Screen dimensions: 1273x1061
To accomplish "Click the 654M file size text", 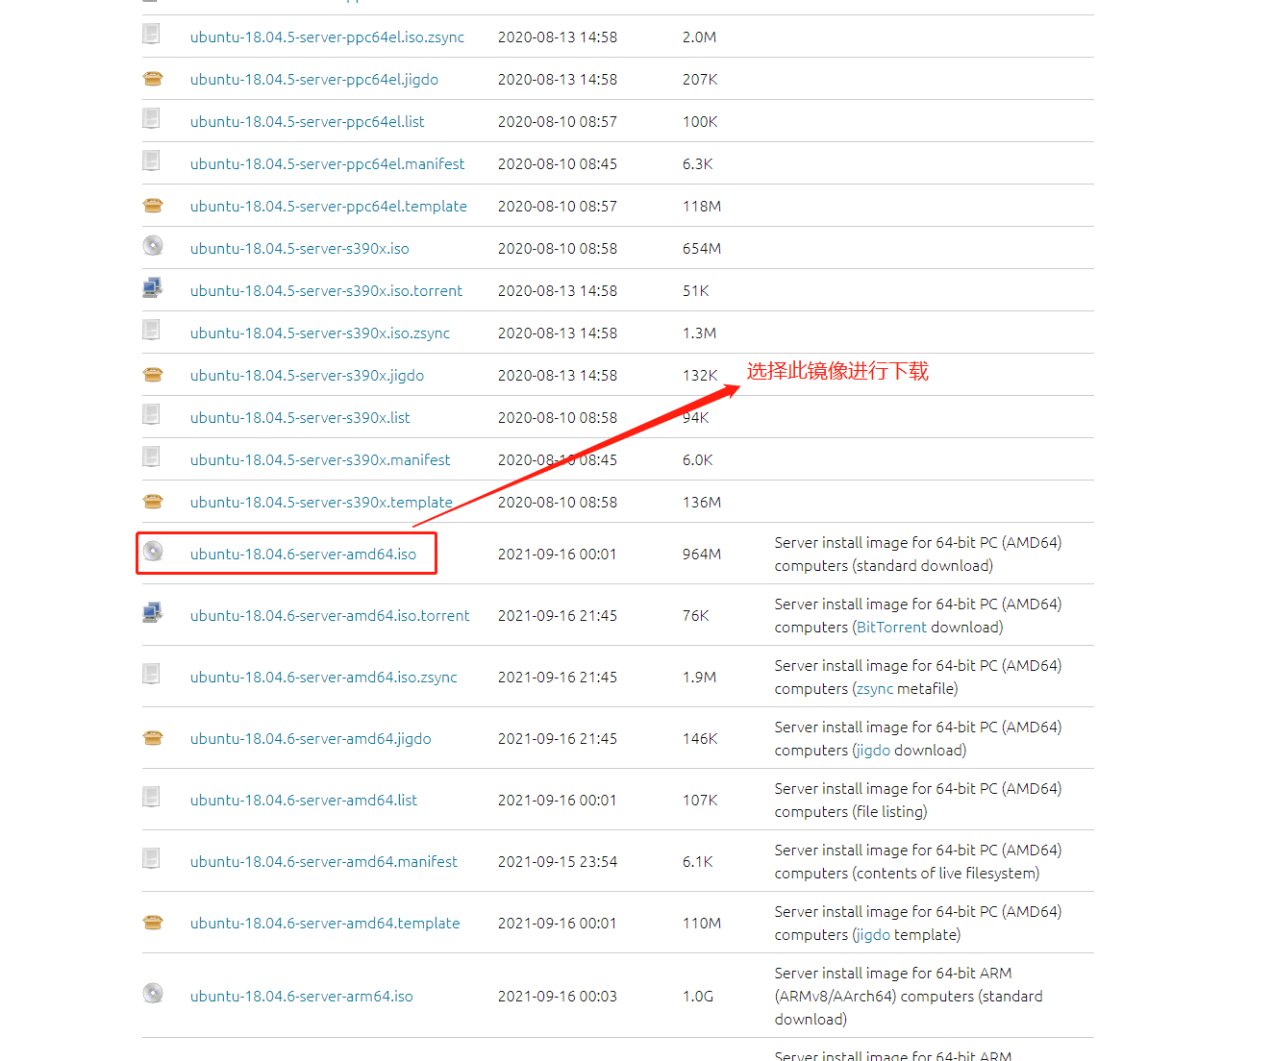I will pyautogui.click(x=702, y=249).
